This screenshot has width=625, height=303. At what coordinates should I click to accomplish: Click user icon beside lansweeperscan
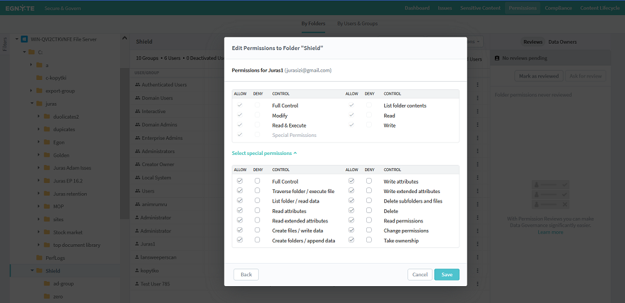[137, 257]
